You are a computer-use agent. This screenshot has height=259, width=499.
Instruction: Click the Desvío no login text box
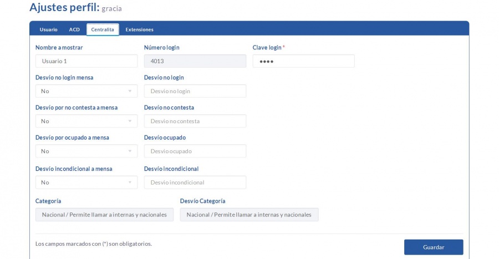195,91
